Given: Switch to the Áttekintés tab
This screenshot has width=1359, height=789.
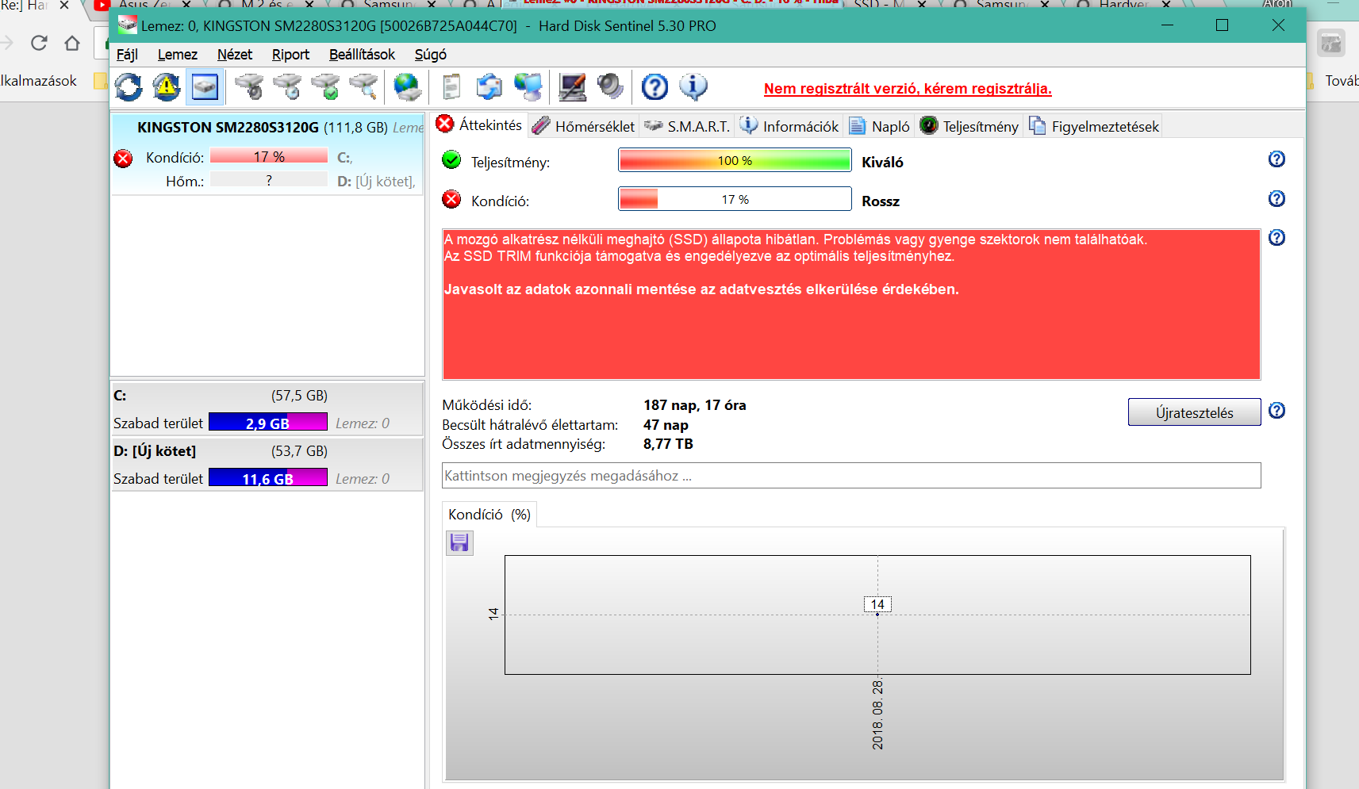Looking at the screenshot, I should [x=479, y=125].
